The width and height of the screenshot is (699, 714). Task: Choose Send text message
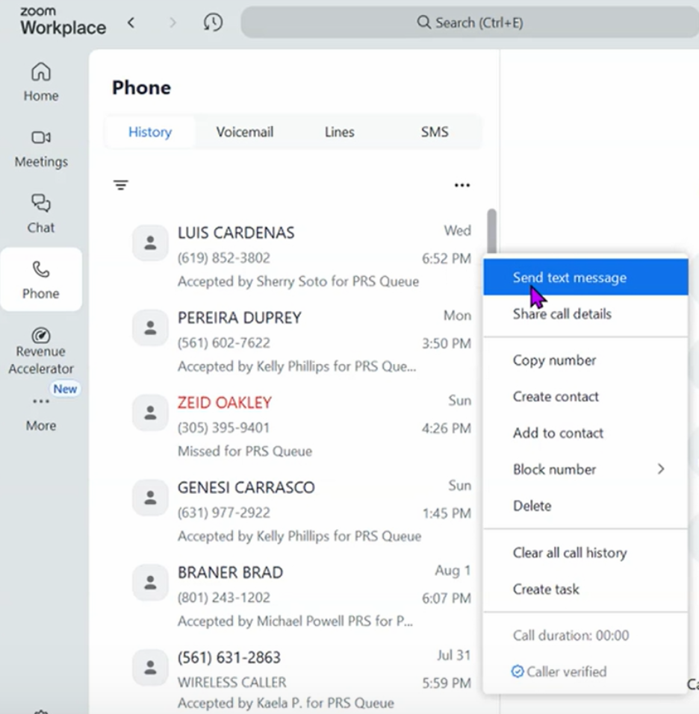pyautogui.click(x=585, y=278)
